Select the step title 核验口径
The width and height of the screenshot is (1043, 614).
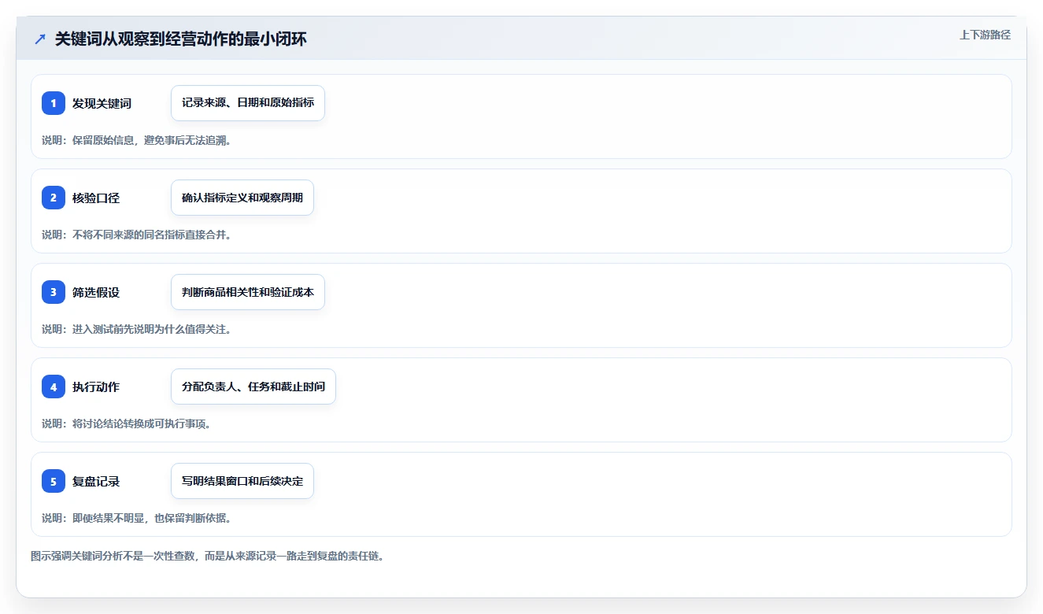96,198
